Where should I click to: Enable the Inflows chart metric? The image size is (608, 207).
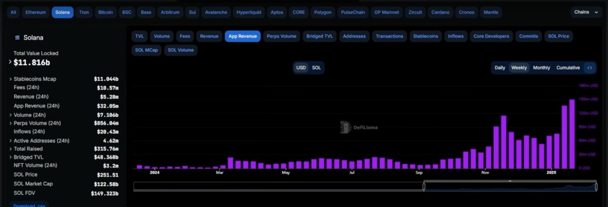[x=455, y=36]
